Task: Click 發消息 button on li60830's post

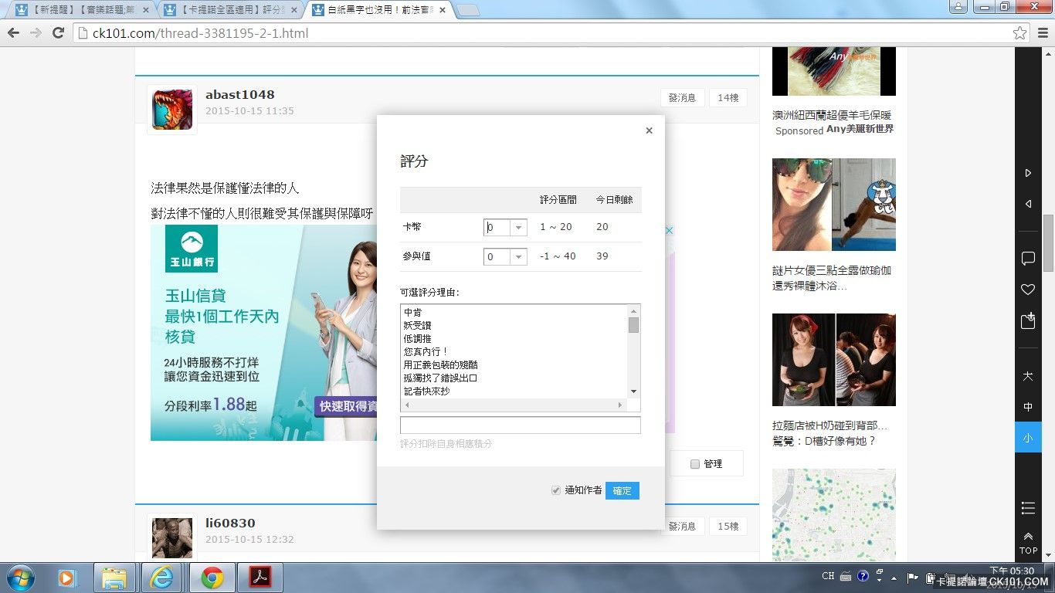Action: click(682, 527)
